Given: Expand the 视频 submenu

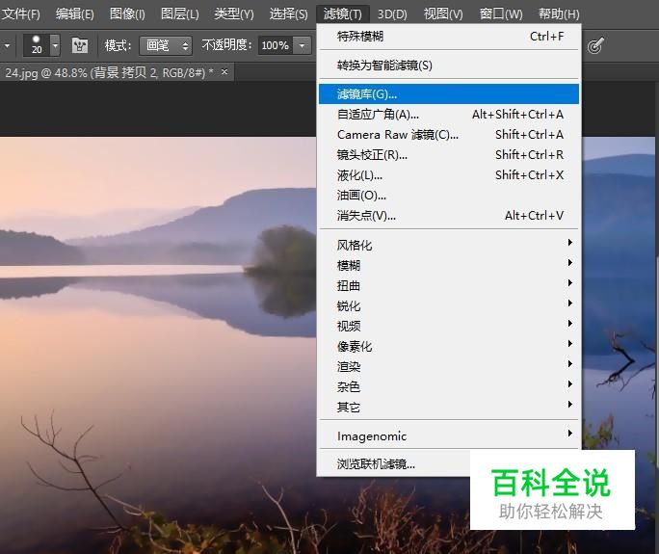Looking at the screenshot, I should point(449,326).
